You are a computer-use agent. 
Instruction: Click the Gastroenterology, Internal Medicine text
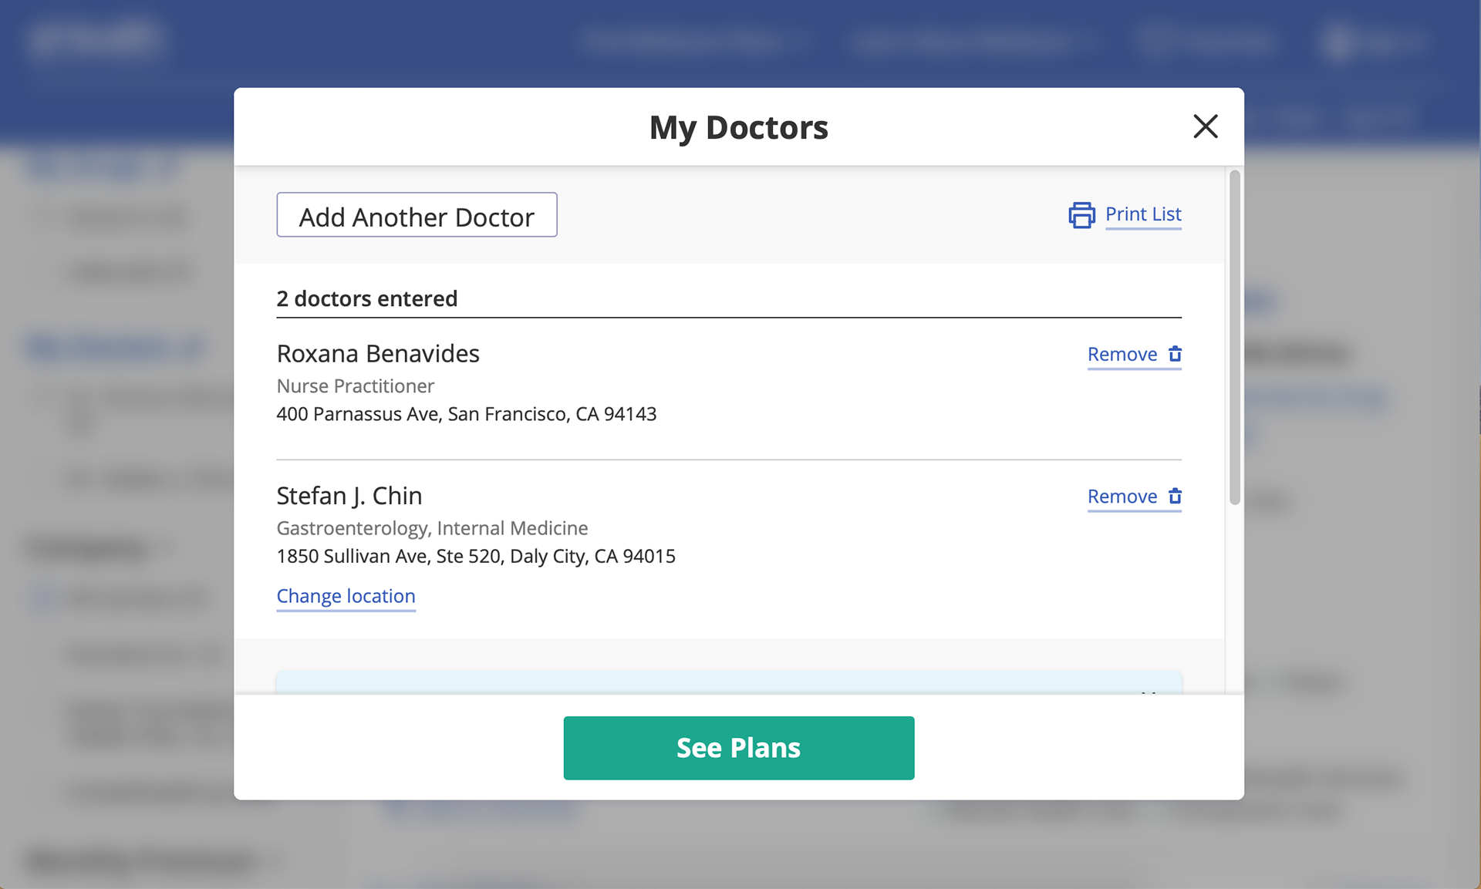tap(432, 528)
